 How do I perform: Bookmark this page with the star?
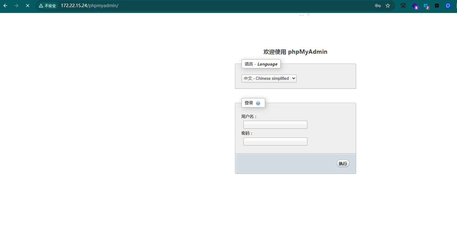(388, 6)
